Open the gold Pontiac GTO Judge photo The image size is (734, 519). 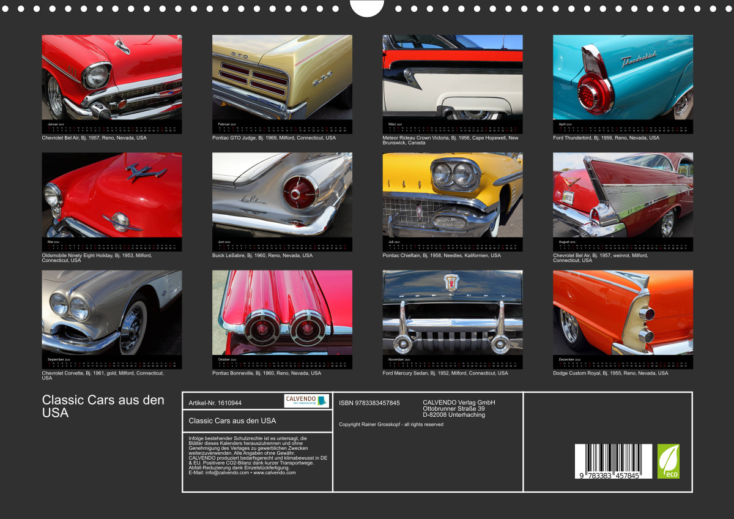click(282, 77)
